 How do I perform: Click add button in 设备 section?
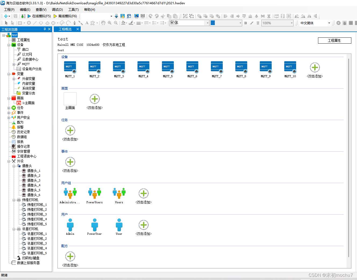[315, 67]
